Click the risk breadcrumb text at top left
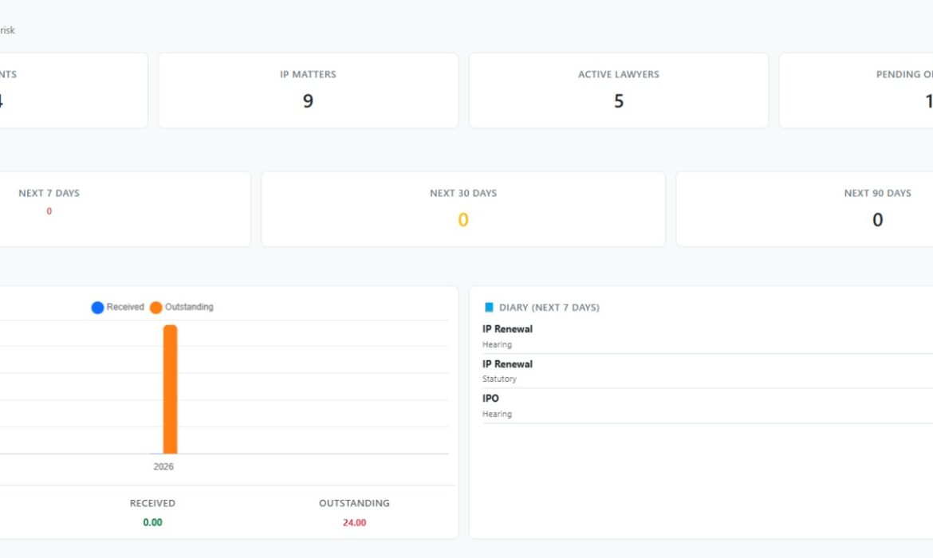The height and width of the screenshot is (558, 933). [8, 30]
